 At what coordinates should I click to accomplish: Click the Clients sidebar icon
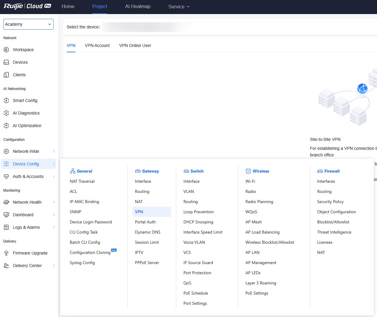tap(6, 75)
